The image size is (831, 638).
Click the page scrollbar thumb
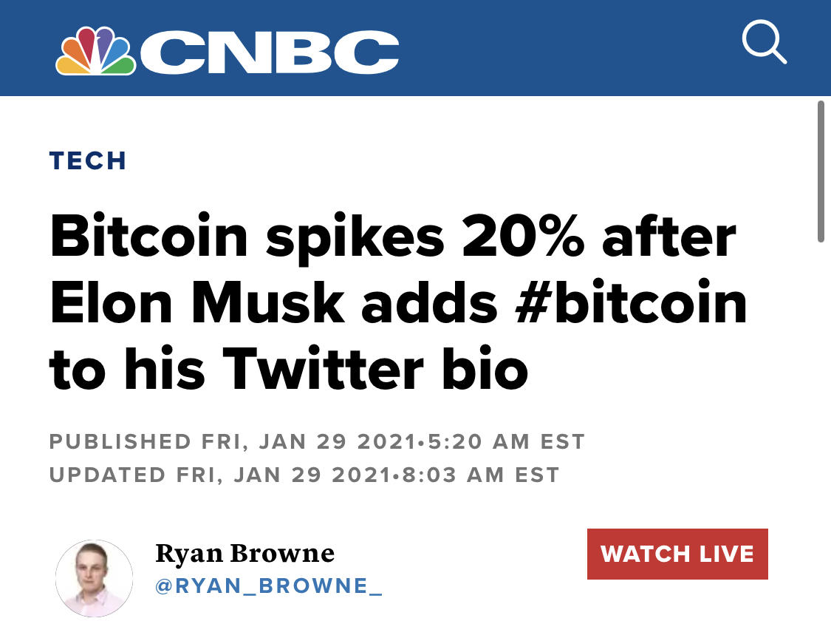pos(821,172)
